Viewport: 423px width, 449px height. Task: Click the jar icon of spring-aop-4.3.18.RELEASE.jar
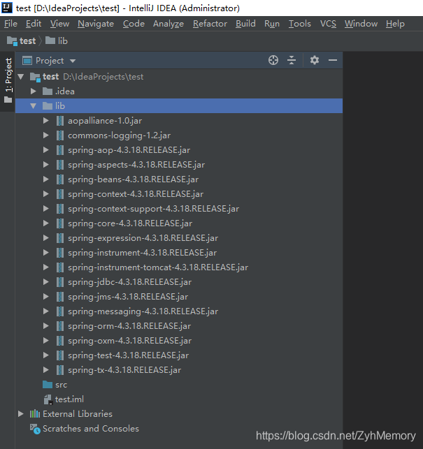[x=60, y=150]
